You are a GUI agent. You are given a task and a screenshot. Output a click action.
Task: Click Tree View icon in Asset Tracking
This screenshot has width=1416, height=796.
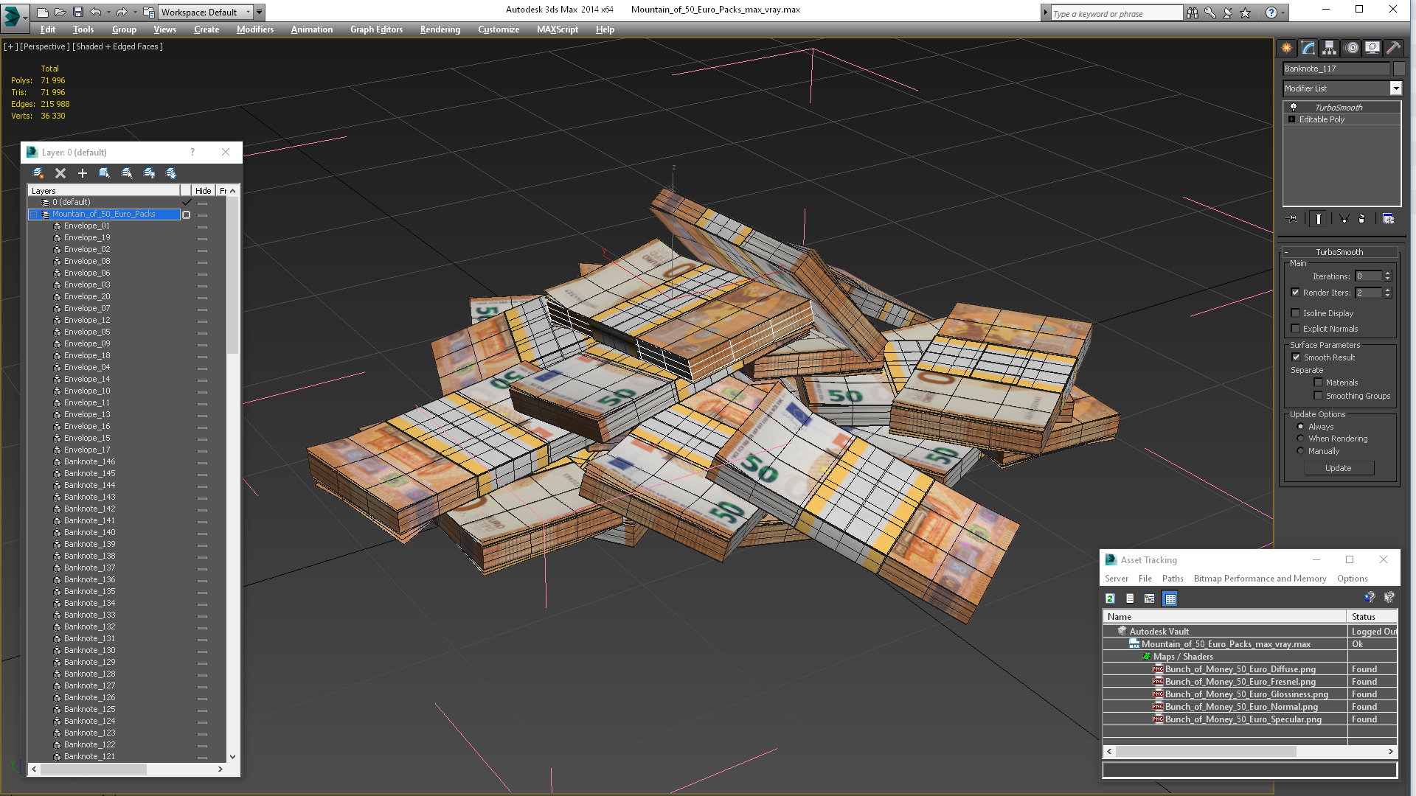click(1150, 598)
